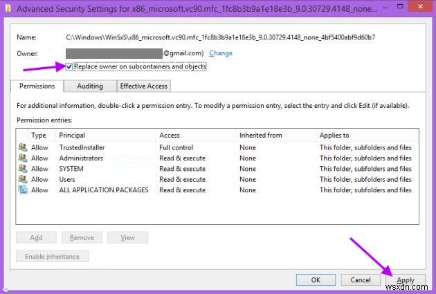
Task: Click the Enable inheritance button
Action: coord(53,256)
